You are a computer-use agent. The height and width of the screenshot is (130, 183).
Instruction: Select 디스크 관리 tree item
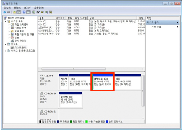(20, 47)
